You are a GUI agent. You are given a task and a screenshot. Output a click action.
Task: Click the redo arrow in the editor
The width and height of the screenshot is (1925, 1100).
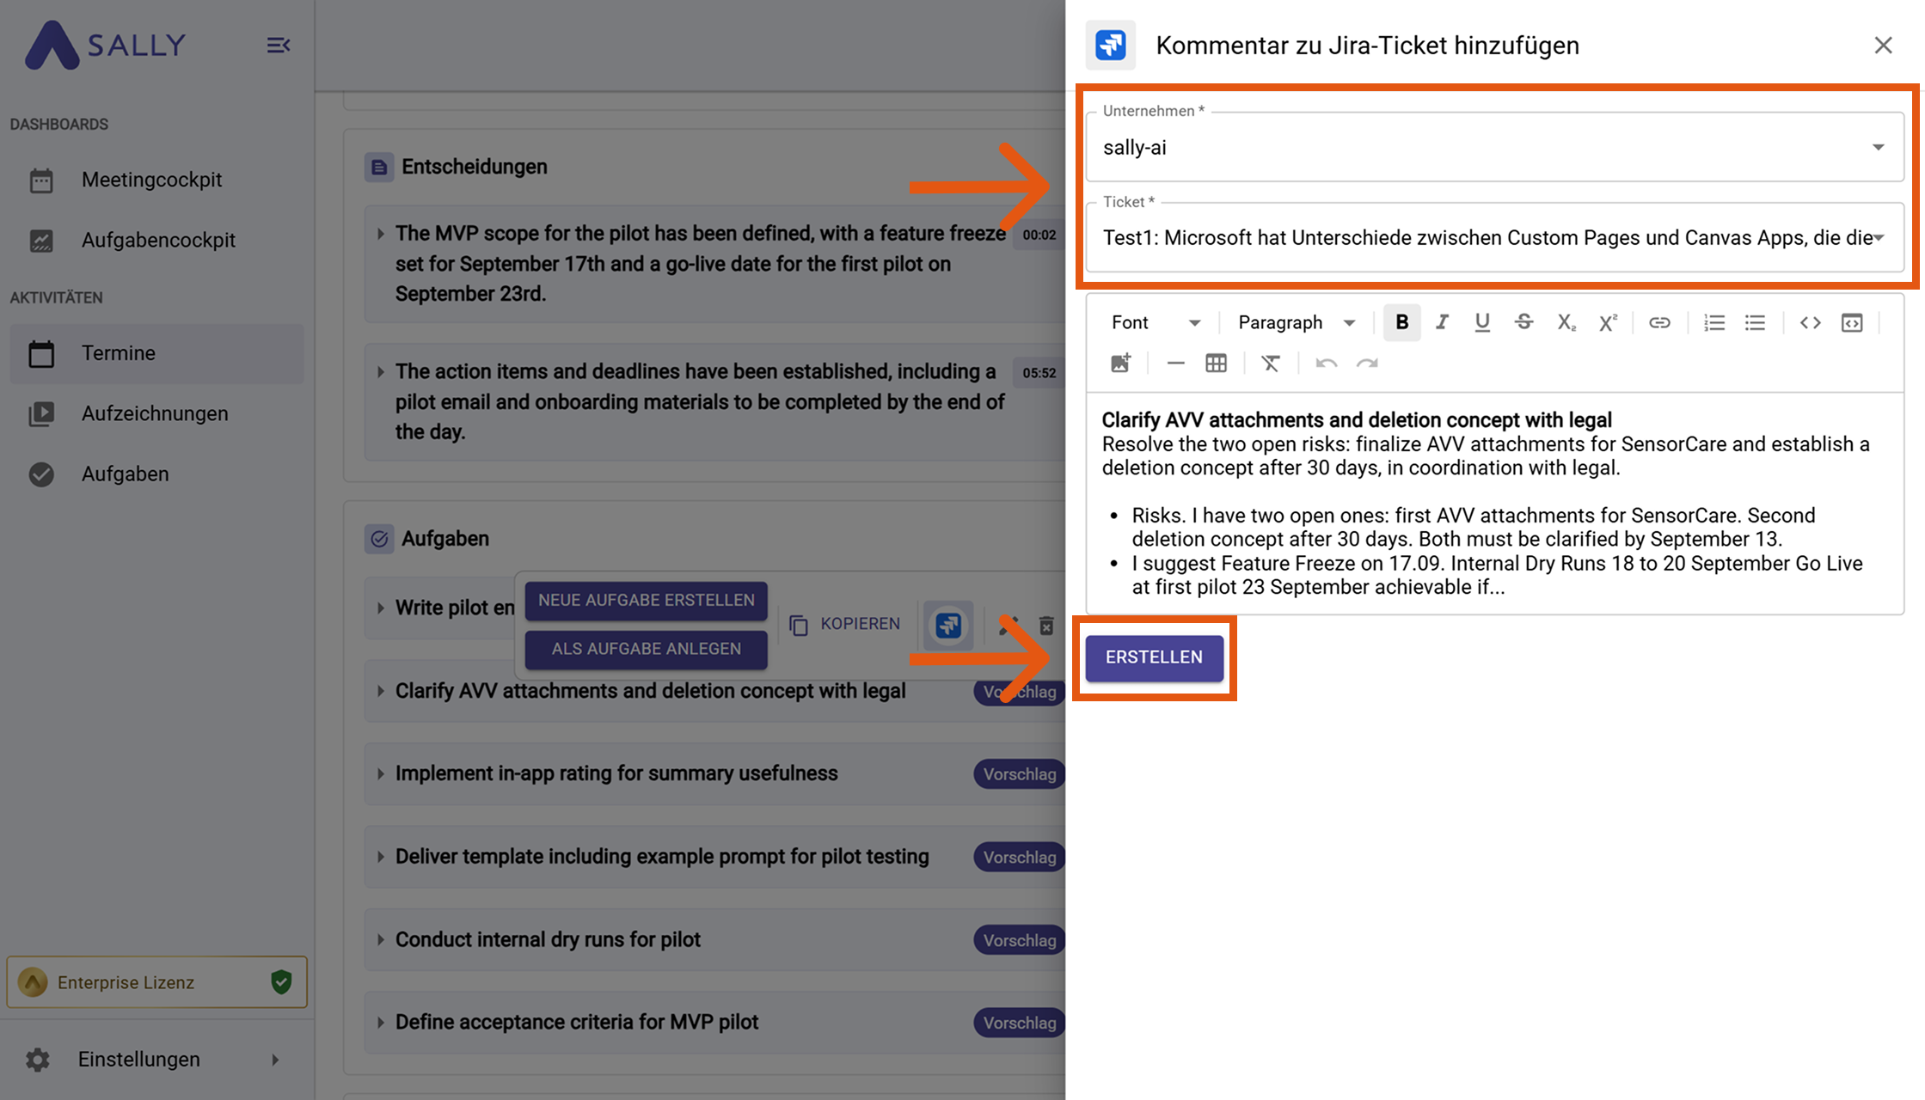pos(1367,364)
